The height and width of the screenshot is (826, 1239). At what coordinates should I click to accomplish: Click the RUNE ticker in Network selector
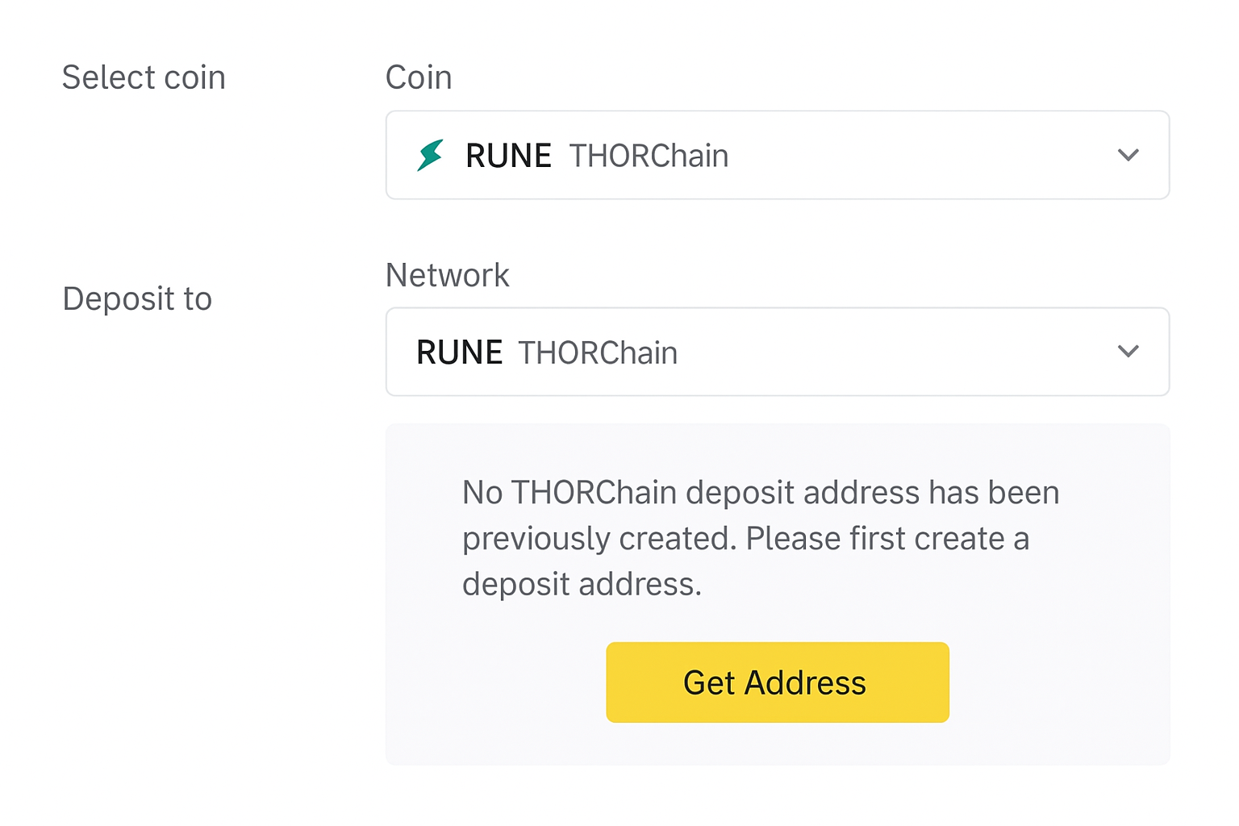459,353
